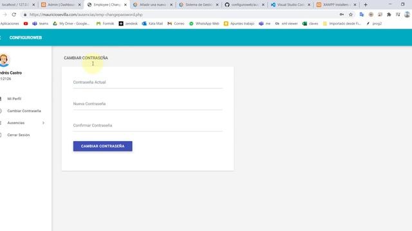Screen dimensions: 412x231
Task: Switch to the Admin Dashboard browser tab
Action: click(x=61, y=4)
